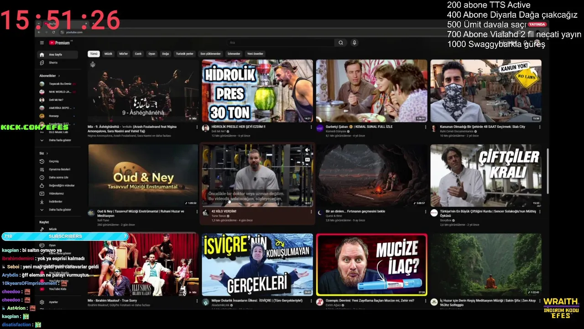Open the Bir an dinlen cave thumbnail
Image resolution: width=584 pixels, height=329 pixels.
[x=371, y=175]
